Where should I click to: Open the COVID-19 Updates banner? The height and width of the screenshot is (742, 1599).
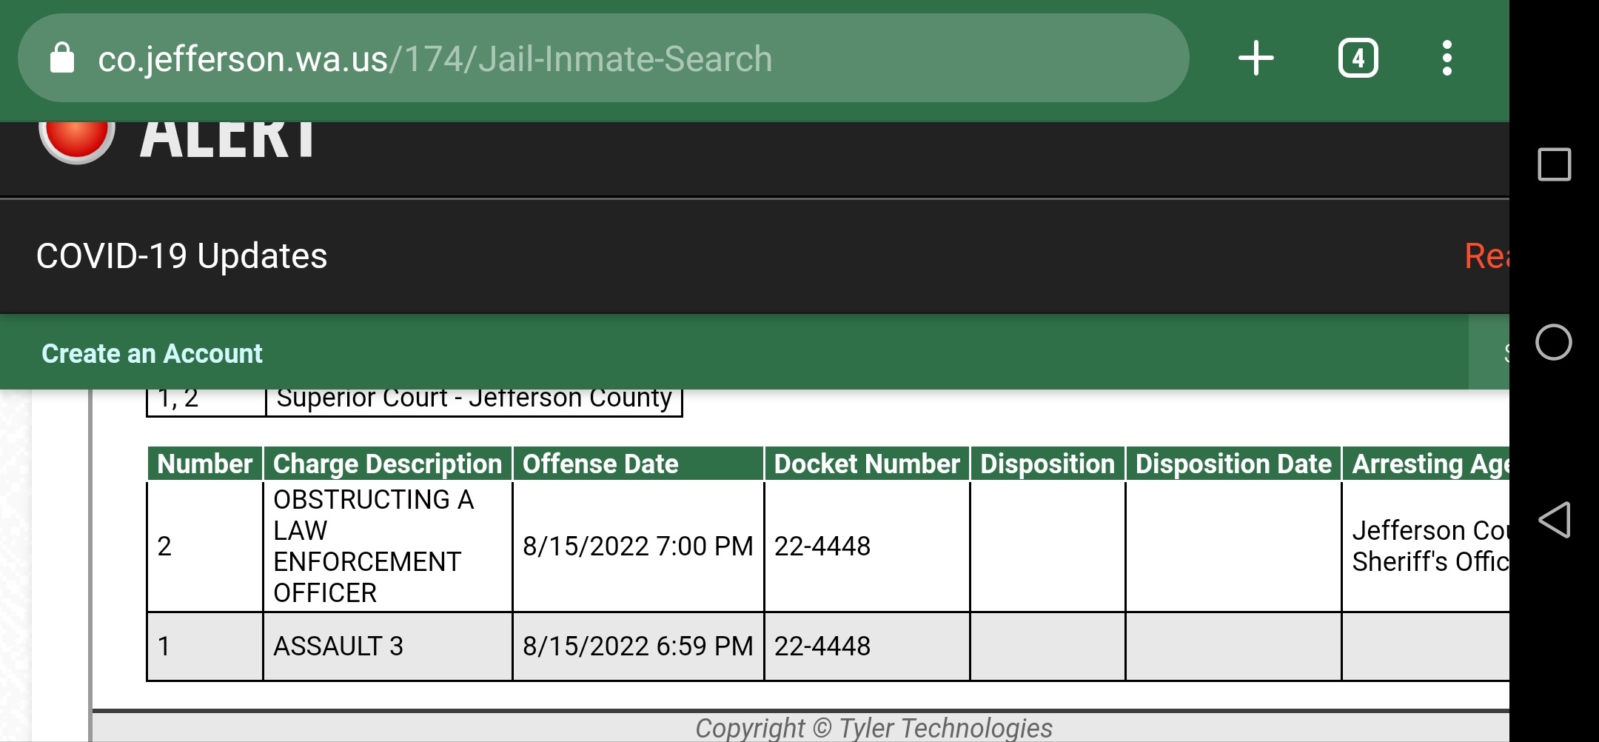181,256
